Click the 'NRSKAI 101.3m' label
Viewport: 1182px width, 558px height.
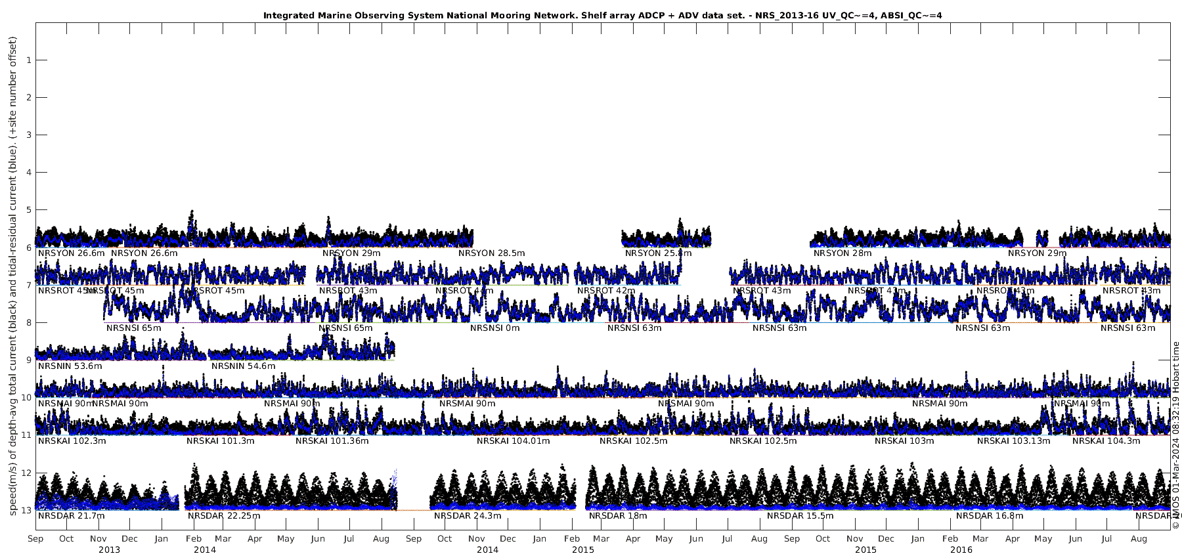220,441
